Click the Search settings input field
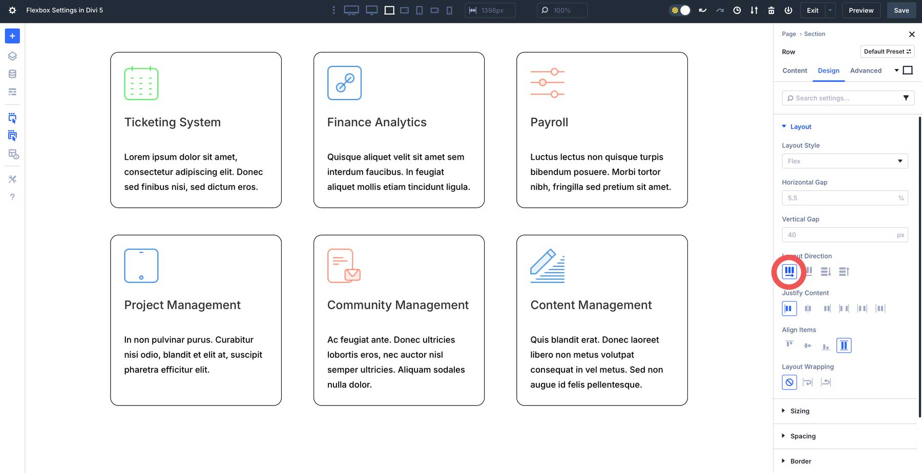922x473 pixels. coord(843,98)
